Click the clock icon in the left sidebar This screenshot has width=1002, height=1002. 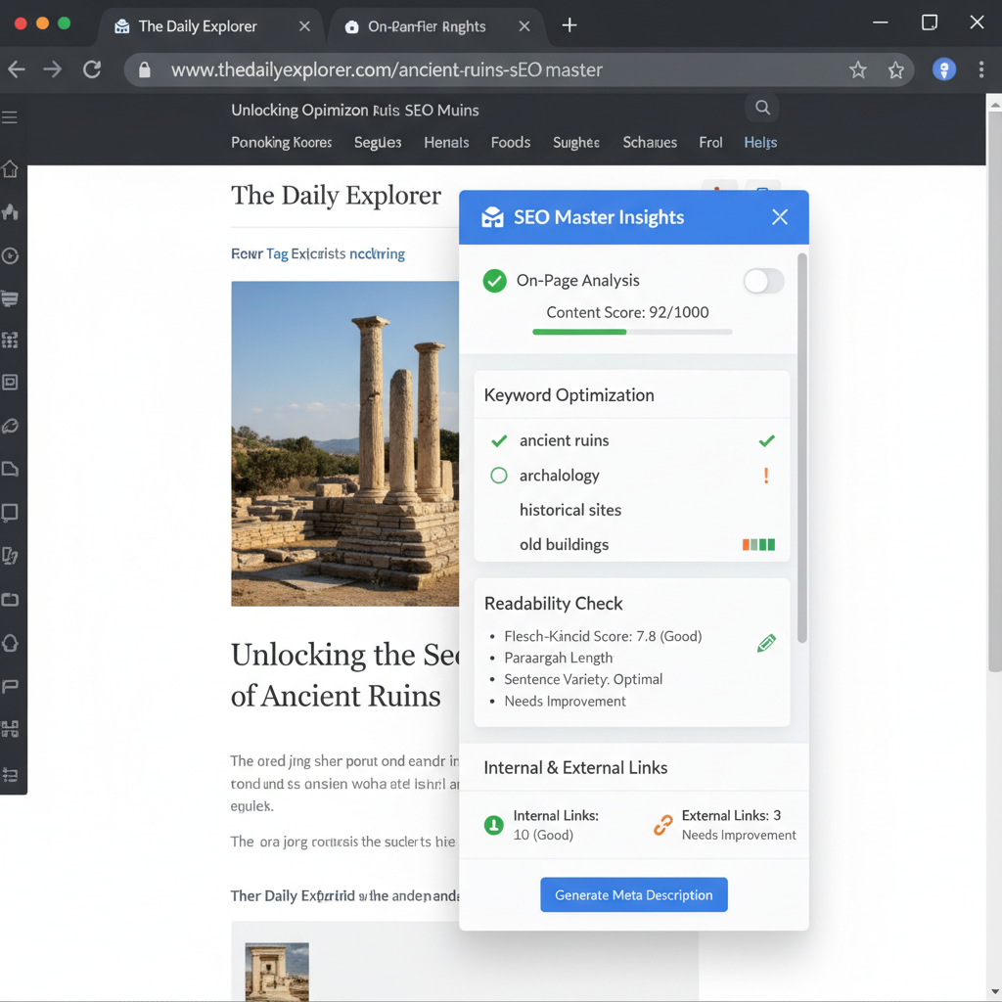[x=10, y=256]
